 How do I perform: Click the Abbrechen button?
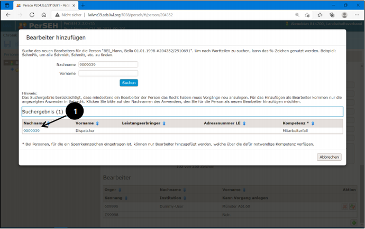(x=329, y=157)
